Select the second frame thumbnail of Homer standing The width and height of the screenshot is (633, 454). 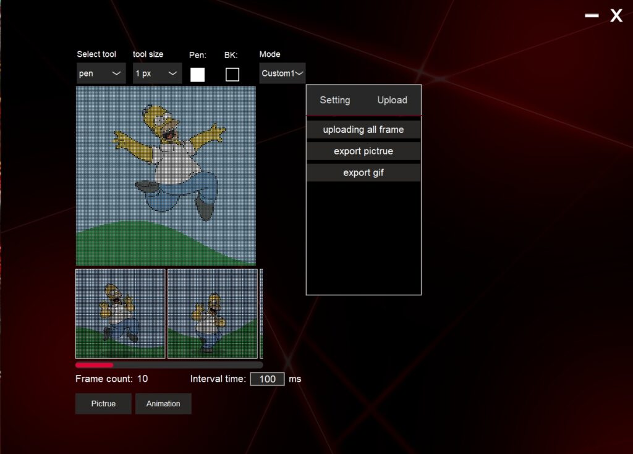[x=213, y=314]
